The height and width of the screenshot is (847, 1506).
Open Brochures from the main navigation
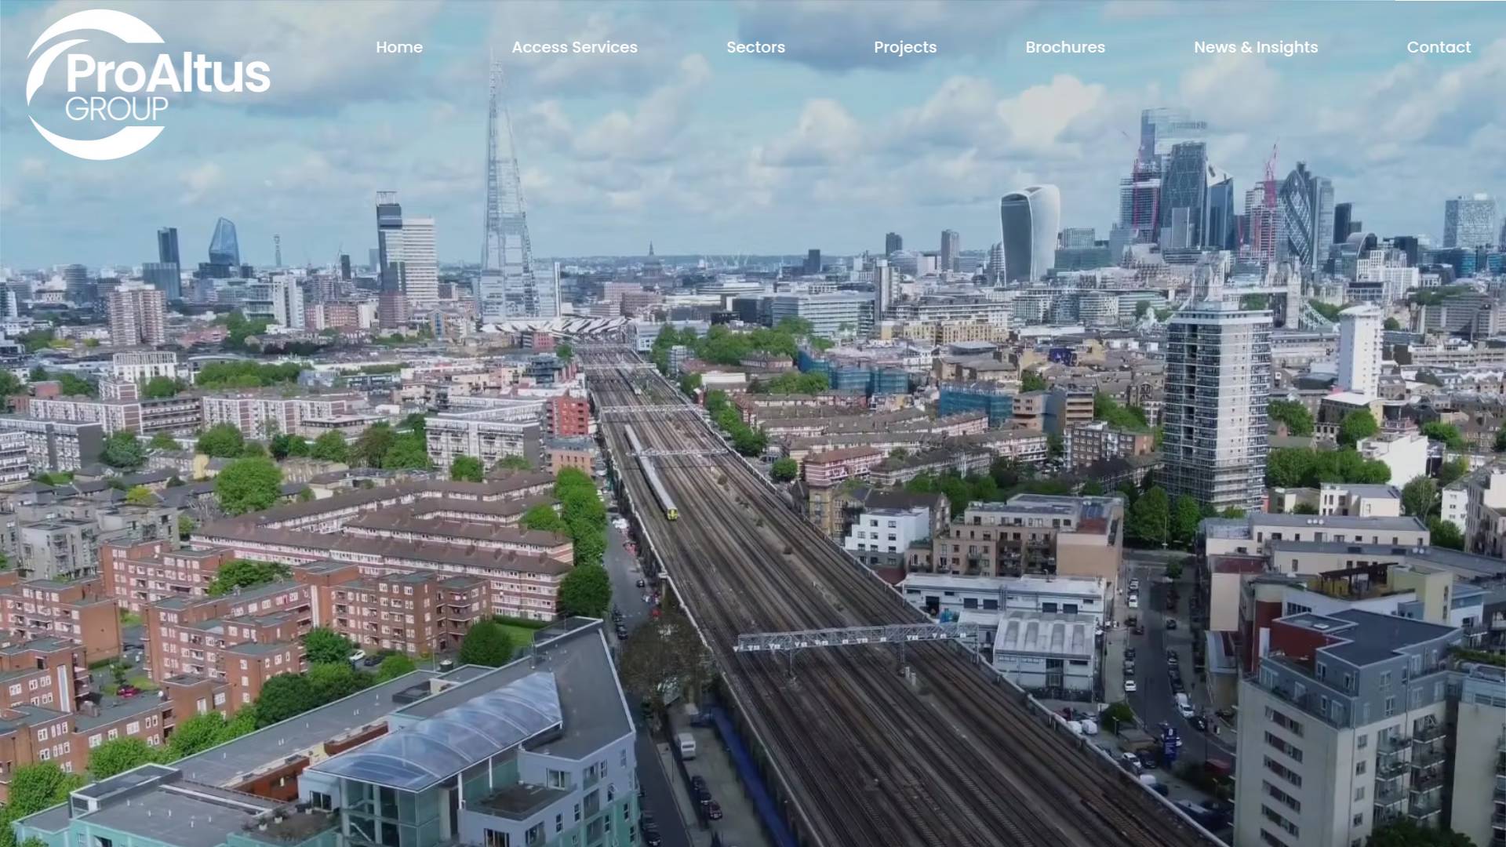point(1064,47)
